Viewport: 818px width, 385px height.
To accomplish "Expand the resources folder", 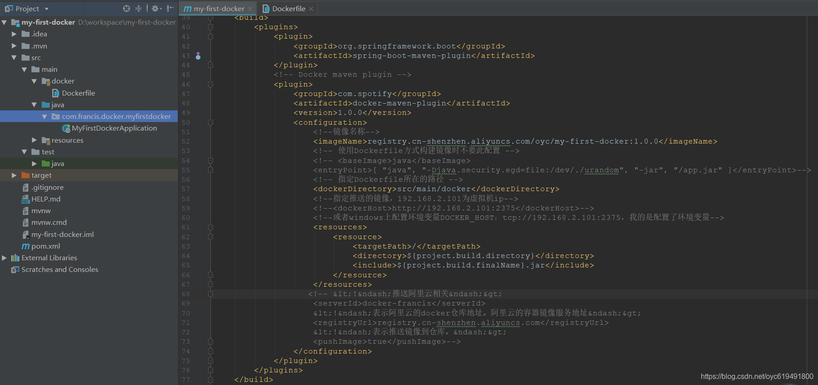I will coord(34,140).
